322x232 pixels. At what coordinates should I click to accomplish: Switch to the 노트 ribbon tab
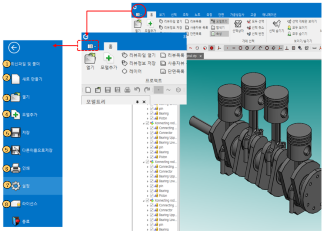(198, 14)
